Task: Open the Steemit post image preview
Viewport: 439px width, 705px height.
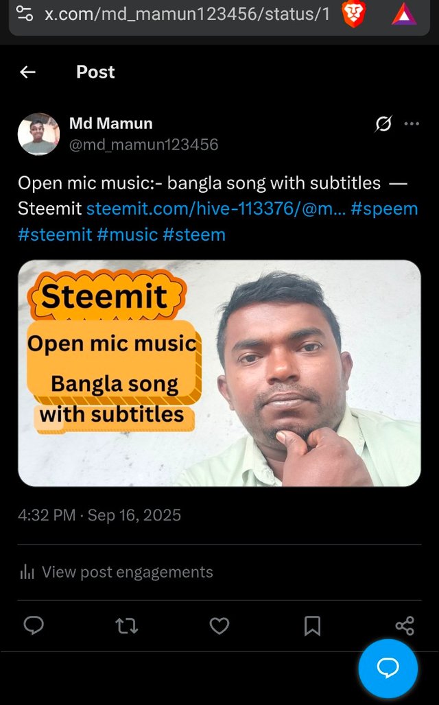Action: coord(219,373)
